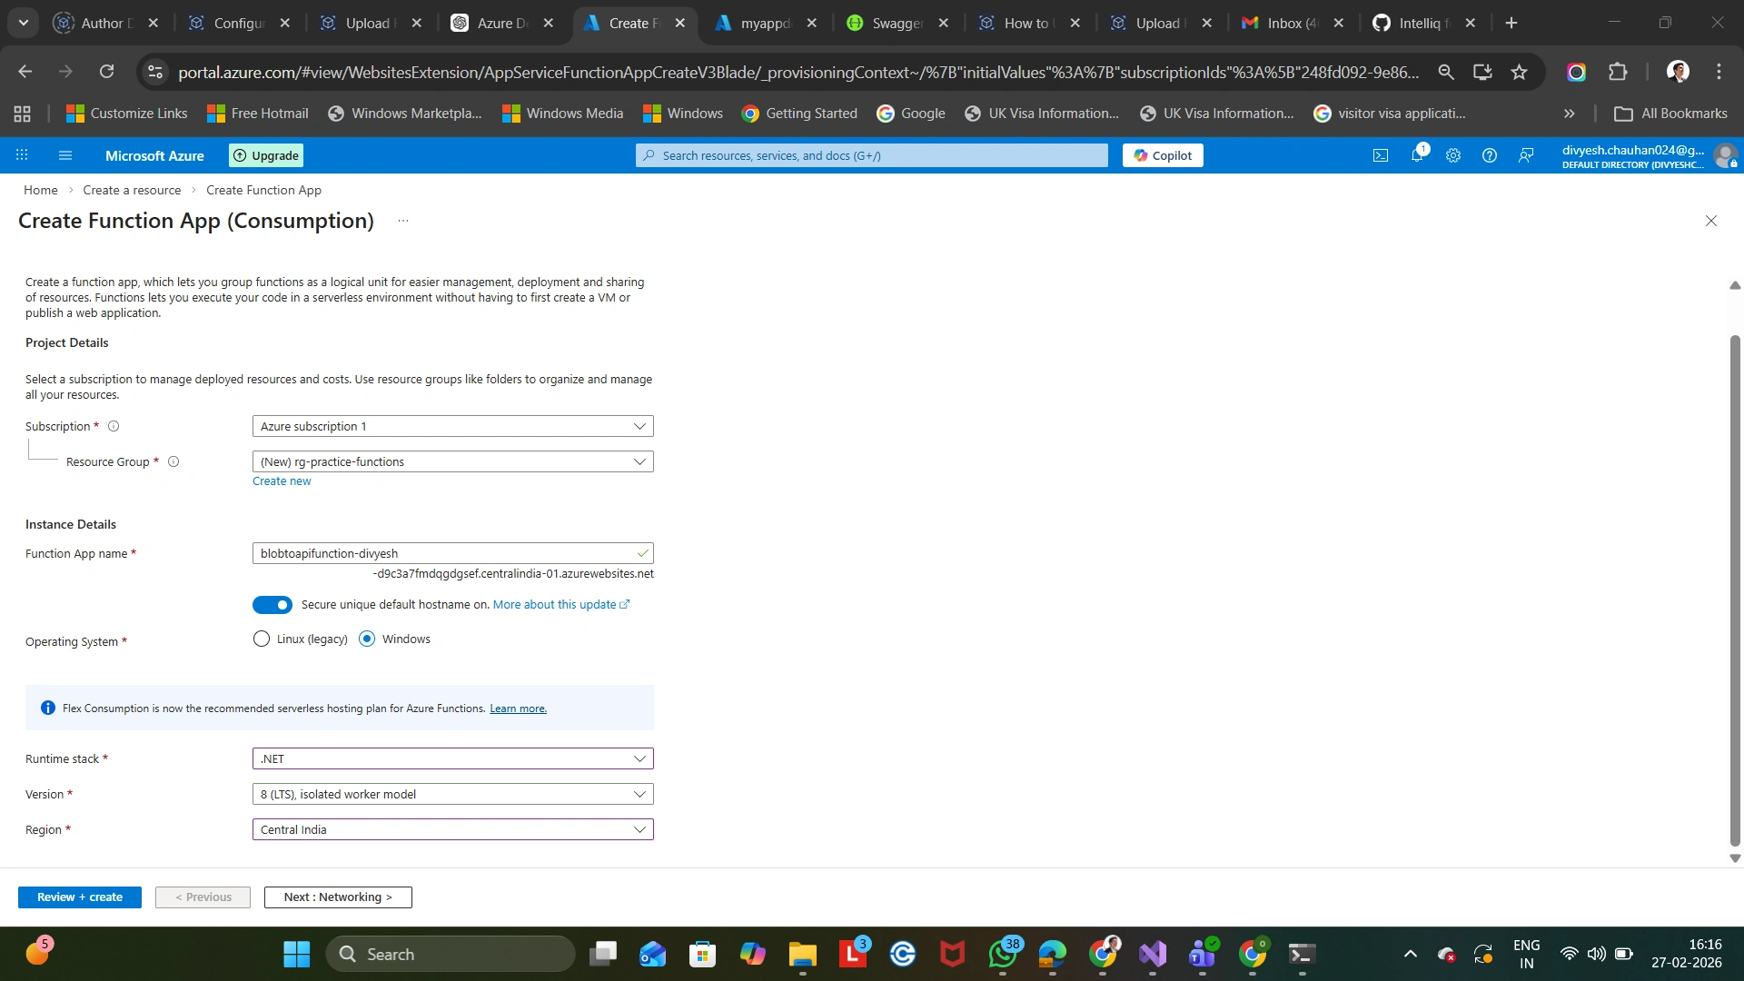The width and height of the screenshot is (1744, 981).
Task: Click the Azure search resources box
Action: [872, 155]
